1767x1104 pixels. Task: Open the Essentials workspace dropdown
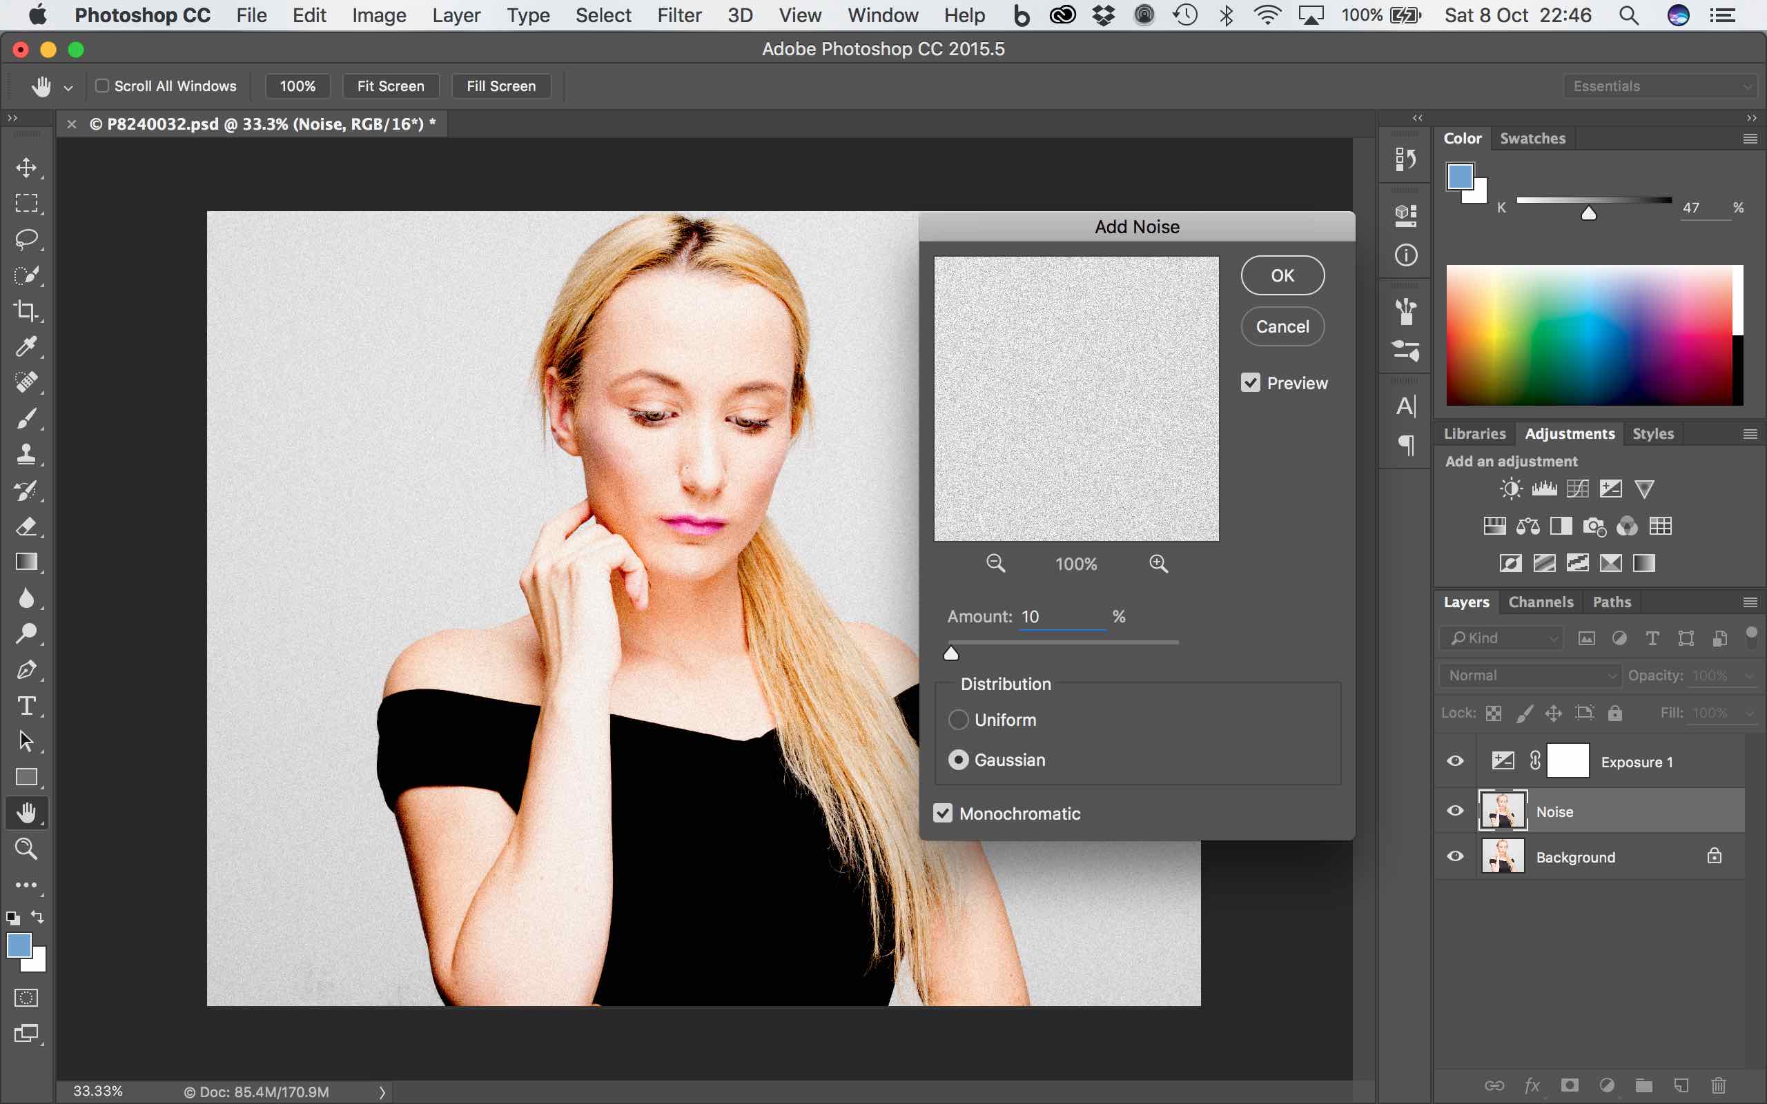point(1661,86)
